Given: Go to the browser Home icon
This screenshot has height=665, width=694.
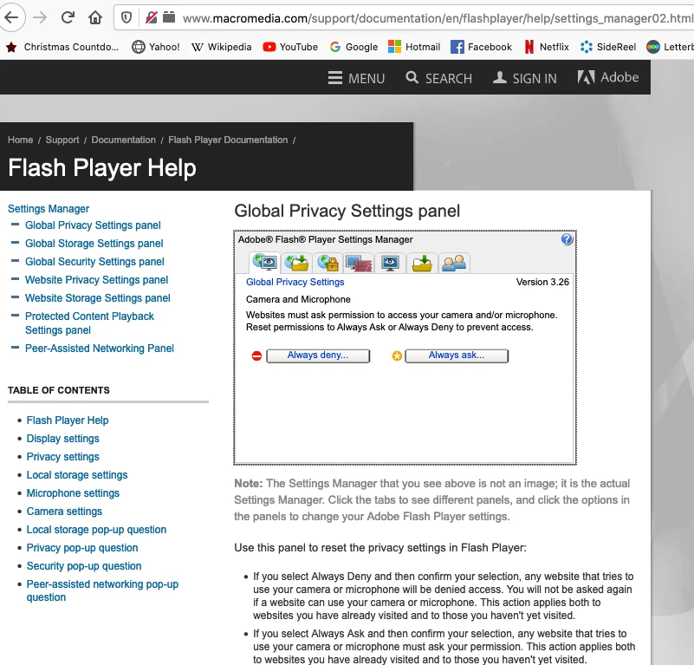Looking at the screenshot, I should click(95, 17).
